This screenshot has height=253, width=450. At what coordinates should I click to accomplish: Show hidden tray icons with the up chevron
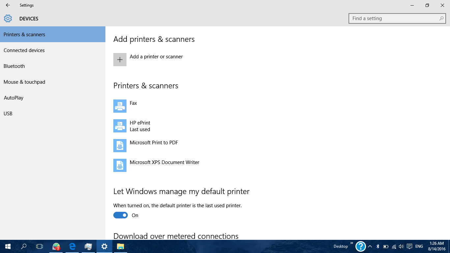point(370,246)
